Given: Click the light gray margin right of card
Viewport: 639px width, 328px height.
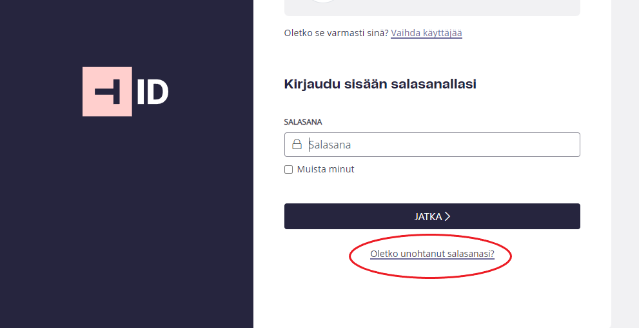Looking at the screenshot, I should pyautogui.click(x=625, y=164).
